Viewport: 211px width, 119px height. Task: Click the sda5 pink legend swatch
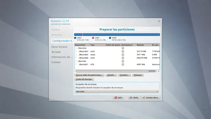(x=93, y=38)
